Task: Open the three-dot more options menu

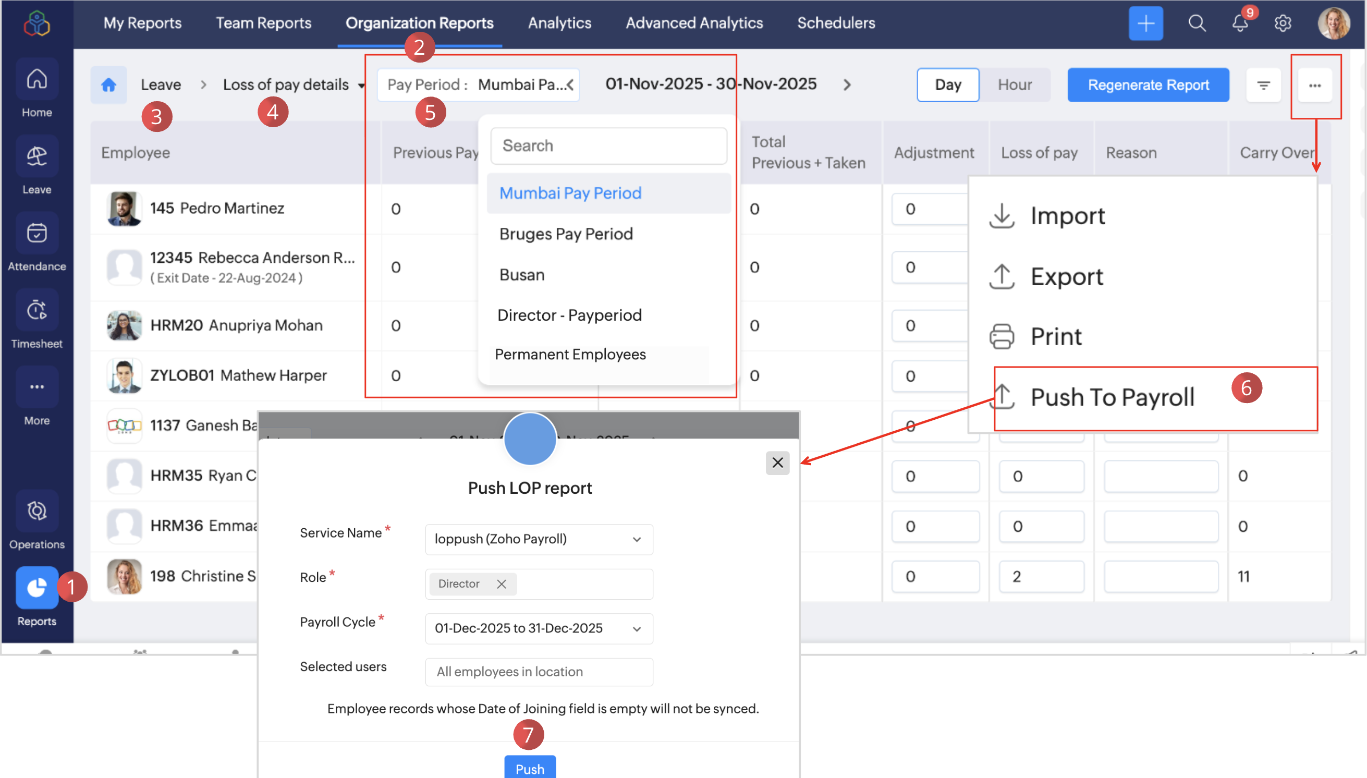Action: click(x=1315, y=85)
